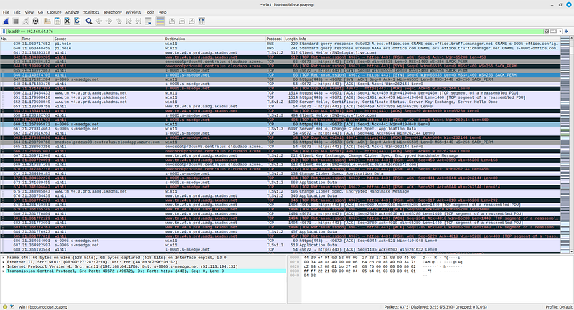The width and height of the screenshot is (574, 310).
Task: Open the recent display filters dropdown
Action: point(560,32)
